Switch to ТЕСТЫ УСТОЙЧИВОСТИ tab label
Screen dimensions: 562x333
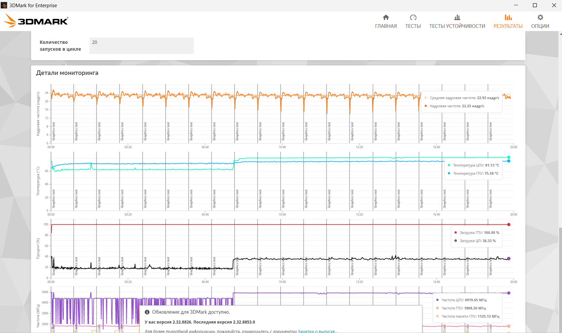[x=457, y=26]
